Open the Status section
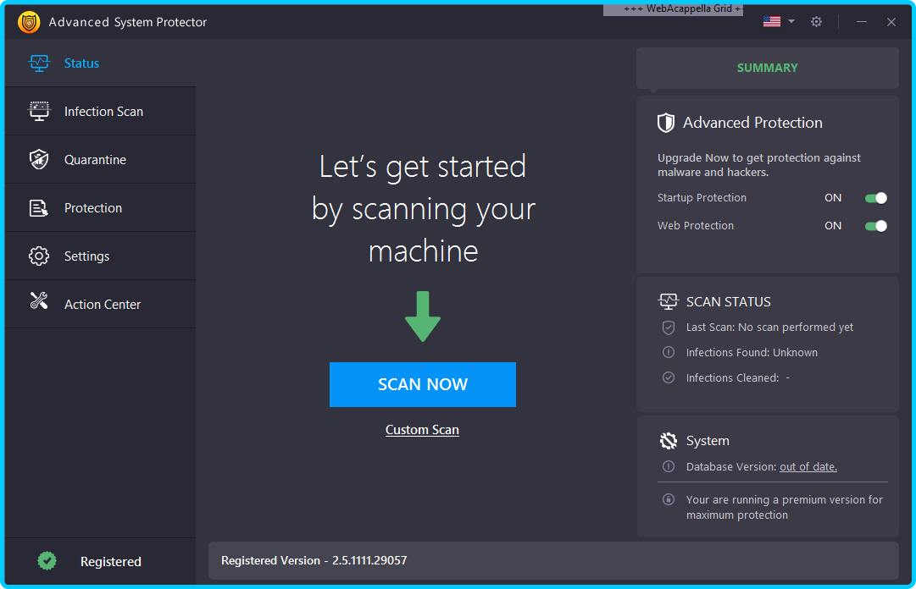 [101, 63]
